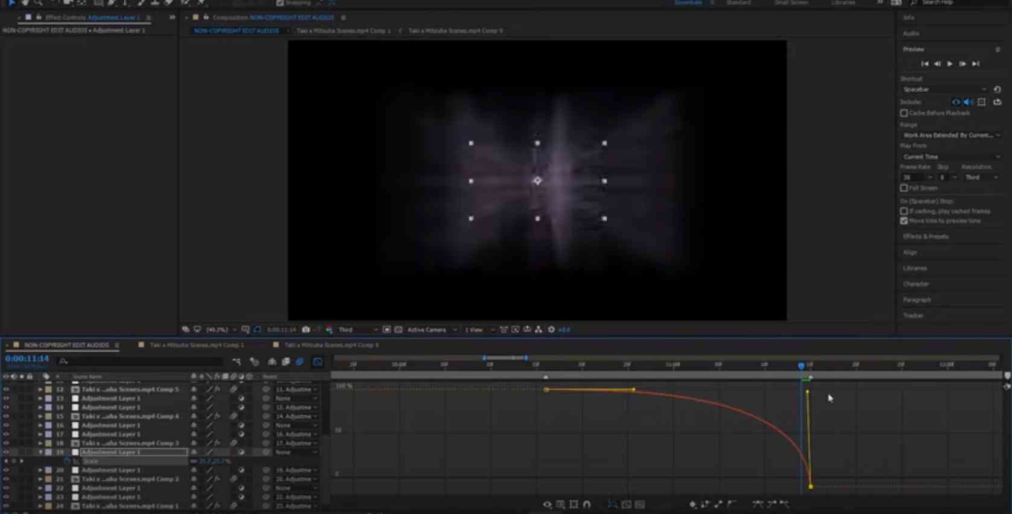The width and height of the screenshot is (1012, 514).
Task: Open the Play From Current Time dropdown
Action: 951,157
